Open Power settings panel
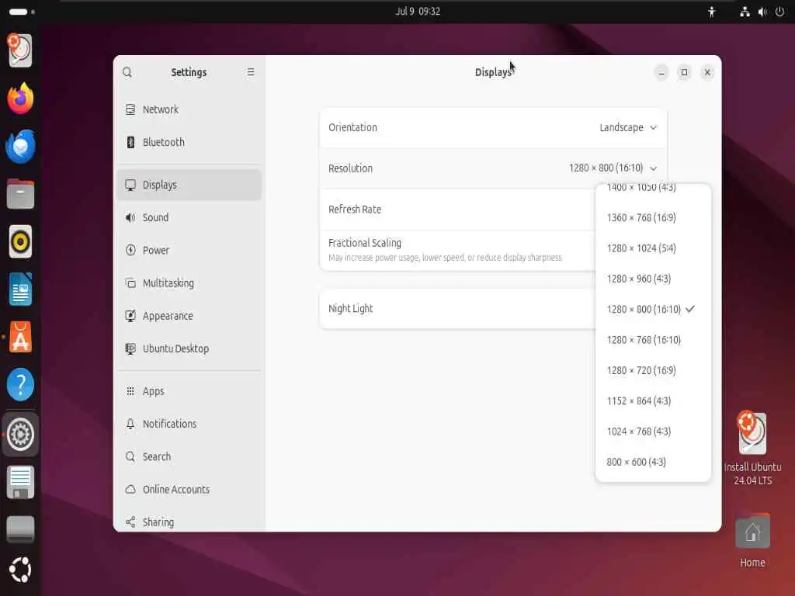Screen dimensions: 795x596 coord(189,251)
